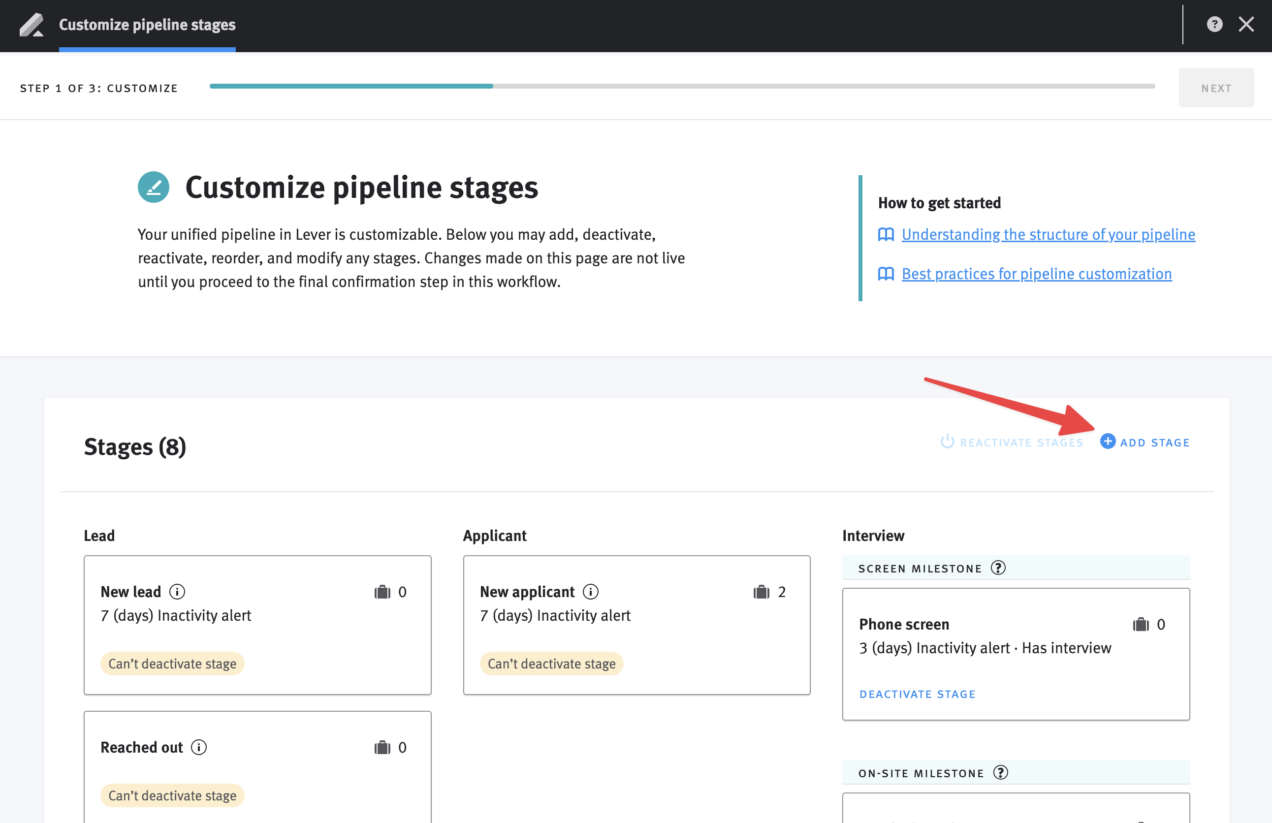Show info for the New applicant stage
The image size is (1272, 823).
tap(591, 592)
